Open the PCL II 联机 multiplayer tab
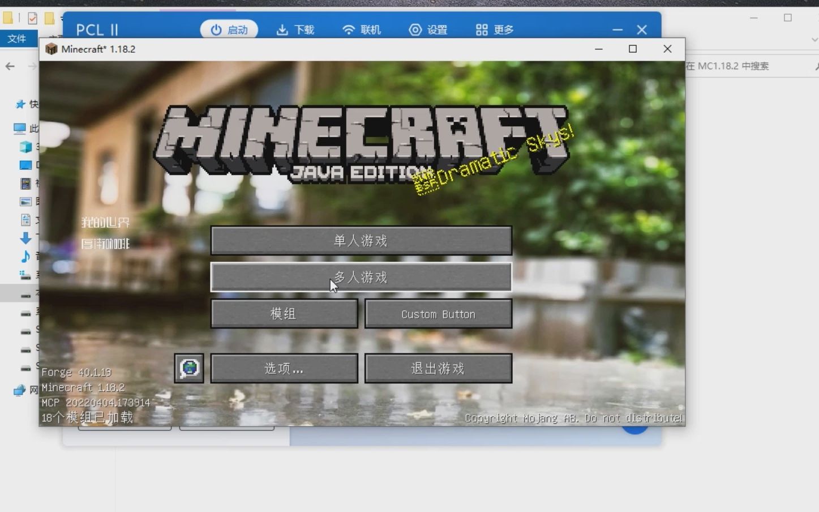 362,29
